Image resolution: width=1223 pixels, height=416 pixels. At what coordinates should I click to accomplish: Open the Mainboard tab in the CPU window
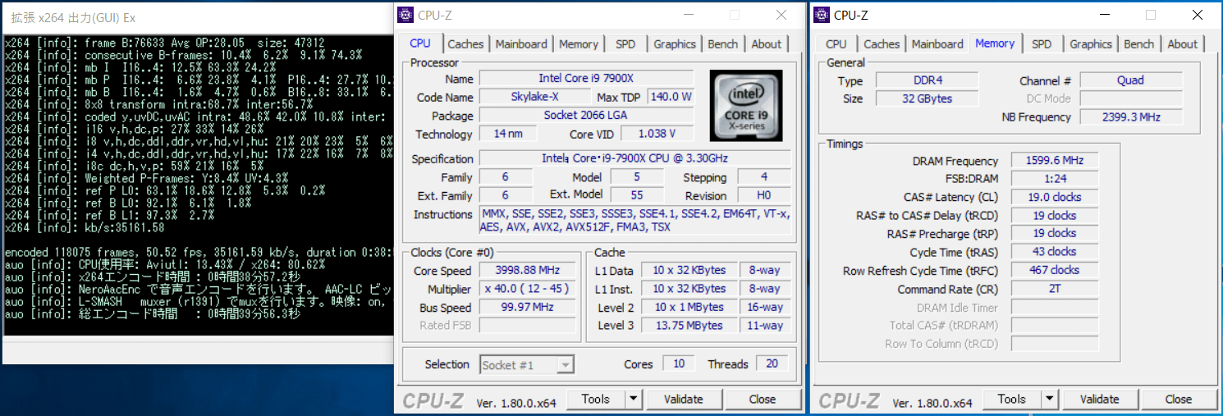[x=521, y=44]
